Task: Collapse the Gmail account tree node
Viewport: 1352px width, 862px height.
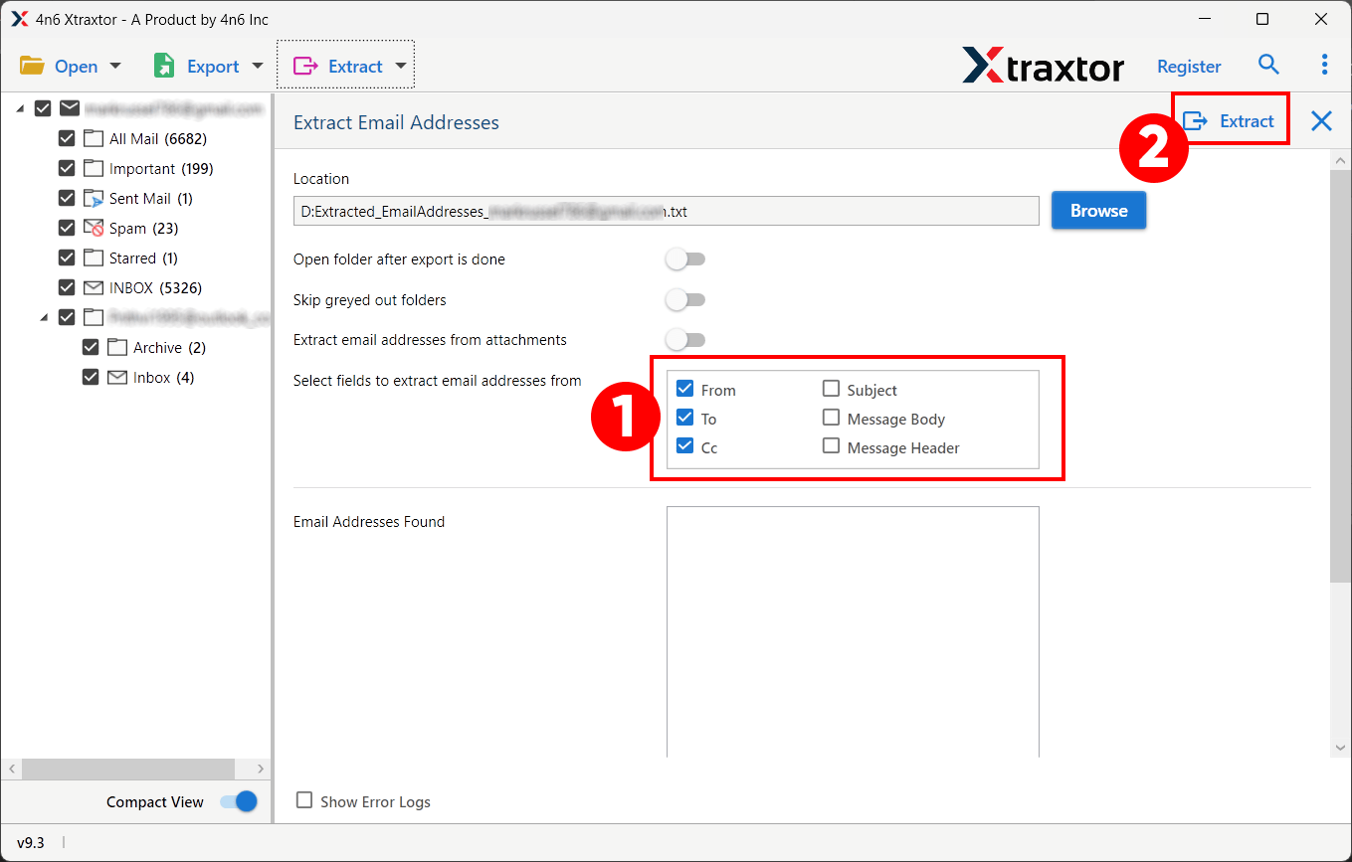Action: (x=20, y=108)
